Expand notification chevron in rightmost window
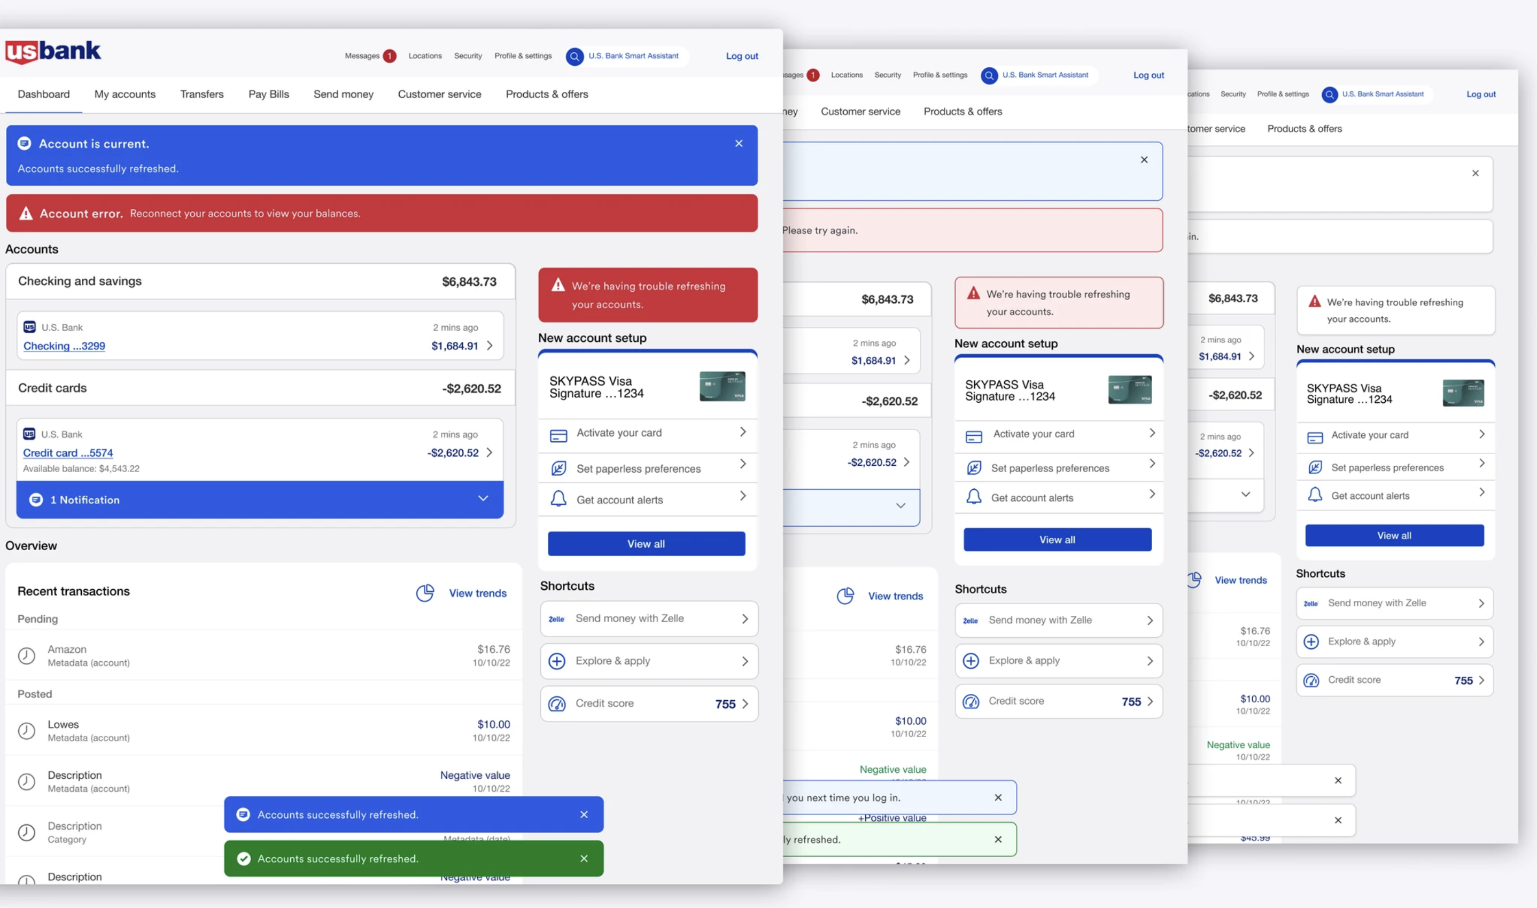 [x=1246, y=494]
